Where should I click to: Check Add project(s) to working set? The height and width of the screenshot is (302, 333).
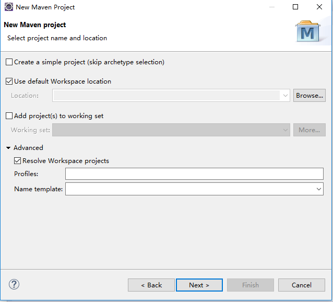[x=9, y=116]
